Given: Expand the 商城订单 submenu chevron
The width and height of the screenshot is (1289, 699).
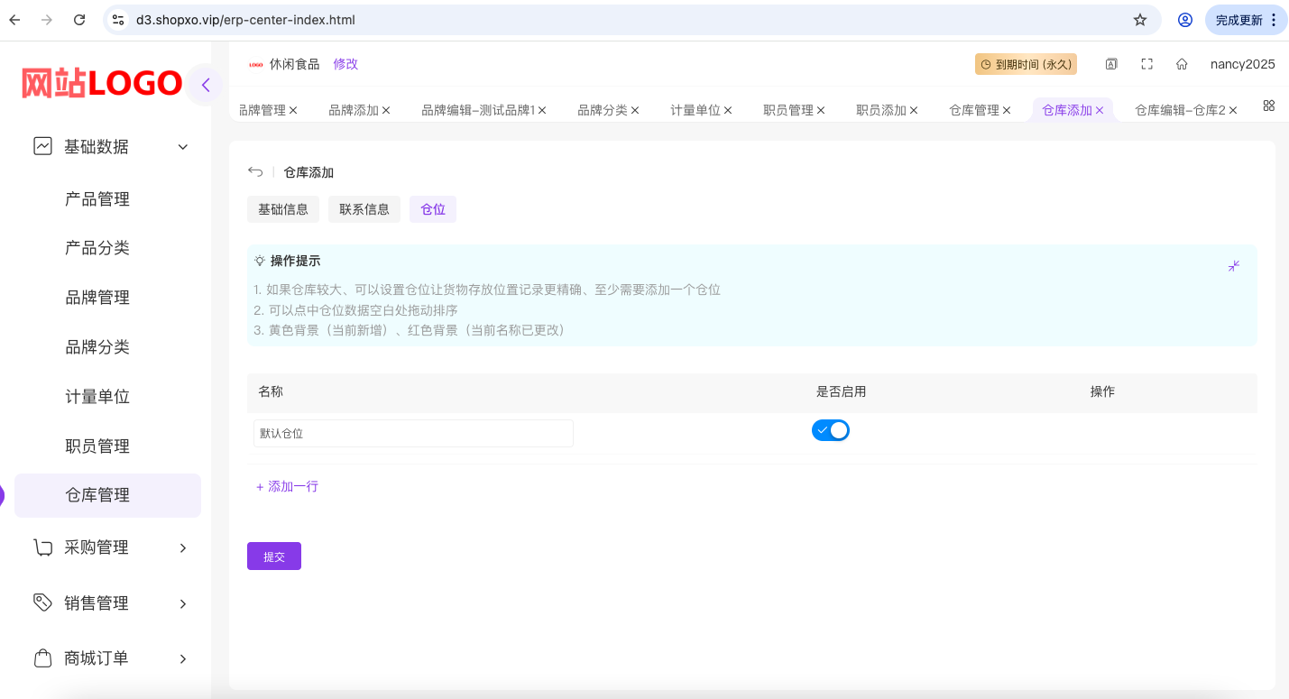Looking at the screenshot, I should [x=183, y=658].
